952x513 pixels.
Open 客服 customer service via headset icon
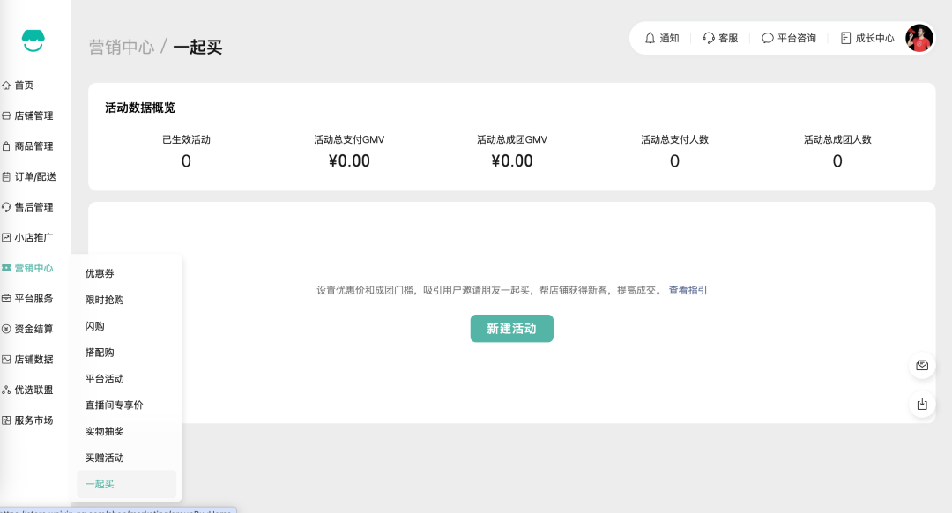click(x=709, y=38)
